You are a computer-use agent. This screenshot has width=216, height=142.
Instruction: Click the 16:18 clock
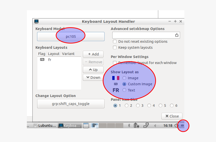(x=168, y=125)
